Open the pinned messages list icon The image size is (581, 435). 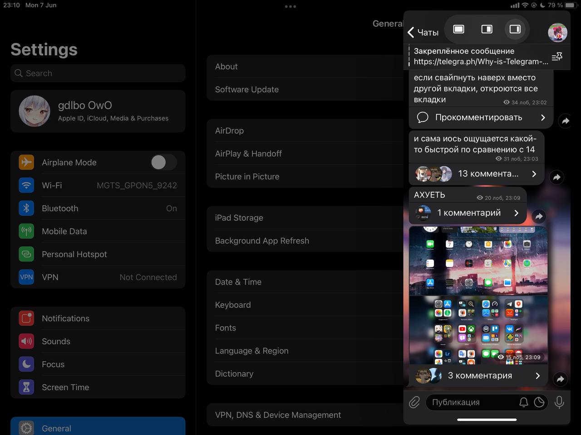(557, 57)
